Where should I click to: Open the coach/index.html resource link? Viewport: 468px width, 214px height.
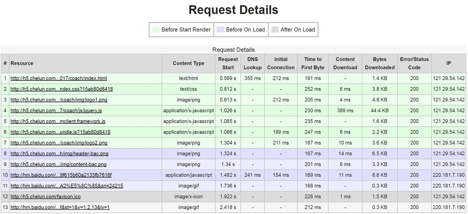[x=59, y=78]
